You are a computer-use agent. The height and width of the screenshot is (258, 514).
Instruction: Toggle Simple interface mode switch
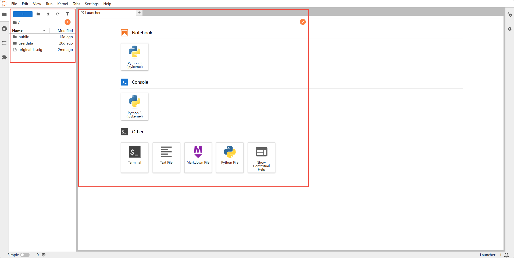coord(25,255)
